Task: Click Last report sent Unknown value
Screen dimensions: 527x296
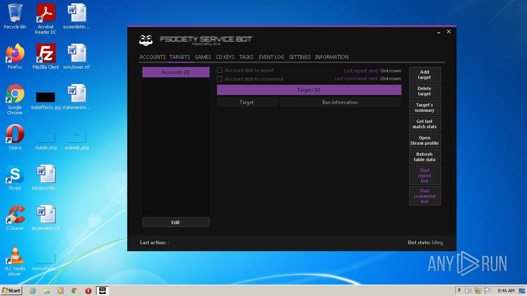Action: coord(391,71)
